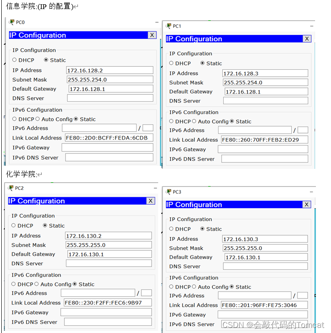Screen dimensions: 331x333
Task: Click PC0 Link Local Address field
Action: pos(109,137)
